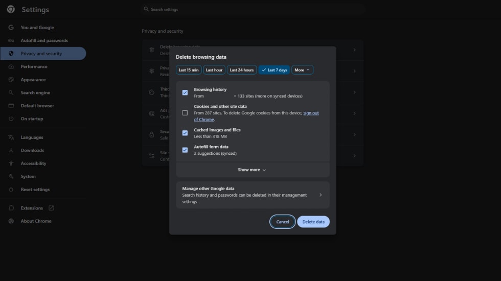The image size is (501, 281).
Task: Click chevron of background Privacy Guide row
Action: (354, 71)
